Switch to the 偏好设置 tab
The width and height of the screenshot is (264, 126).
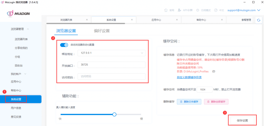pos(102,31)
